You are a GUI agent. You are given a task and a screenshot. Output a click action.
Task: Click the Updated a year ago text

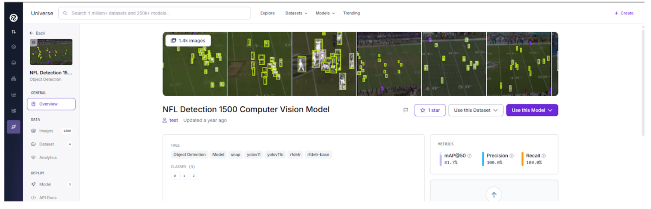click(x=205, y=120)
